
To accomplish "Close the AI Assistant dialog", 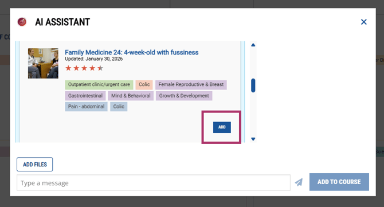I will coord(364,22).
